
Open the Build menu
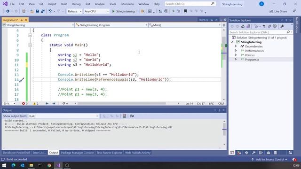pyautogui.click(x=64, y=4)
